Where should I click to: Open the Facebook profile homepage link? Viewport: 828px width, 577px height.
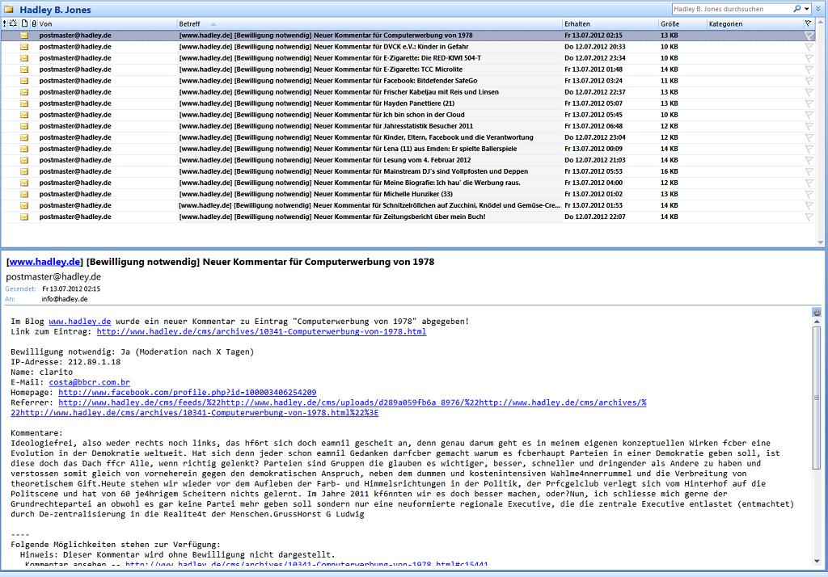187,392
